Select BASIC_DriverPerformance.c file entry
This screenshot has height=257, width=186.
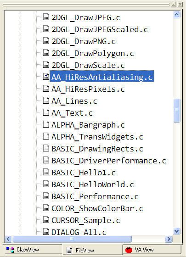click(109, 161)
